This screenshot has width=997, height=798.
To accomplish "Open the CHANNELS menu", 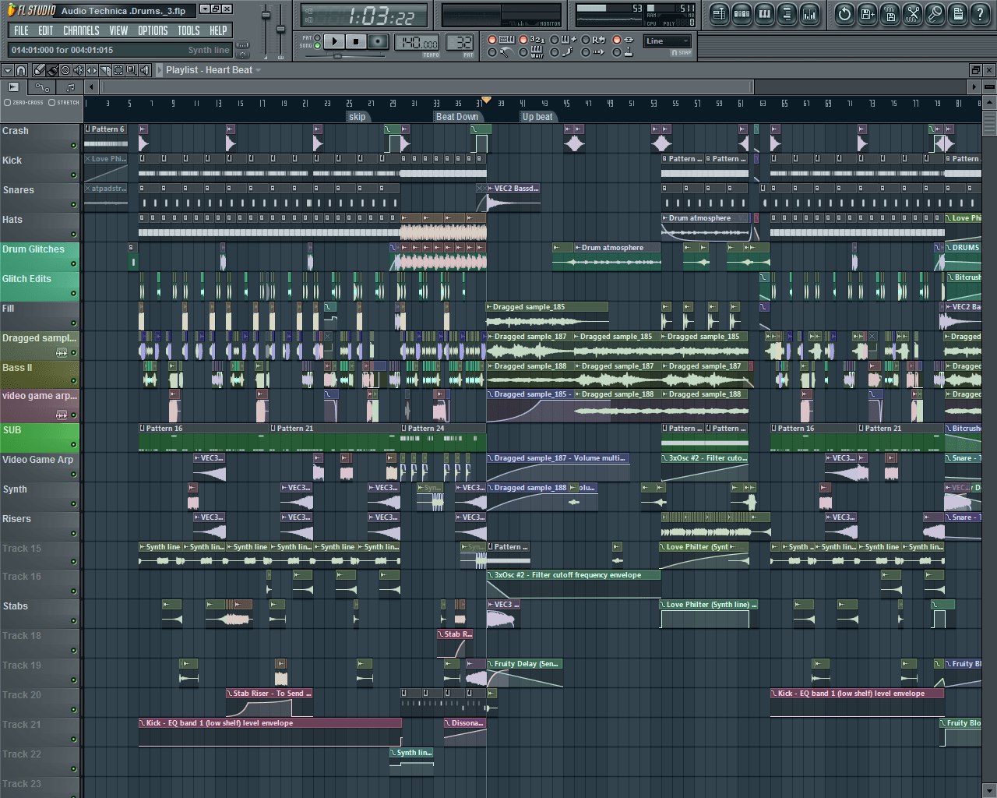I will 81,30.
